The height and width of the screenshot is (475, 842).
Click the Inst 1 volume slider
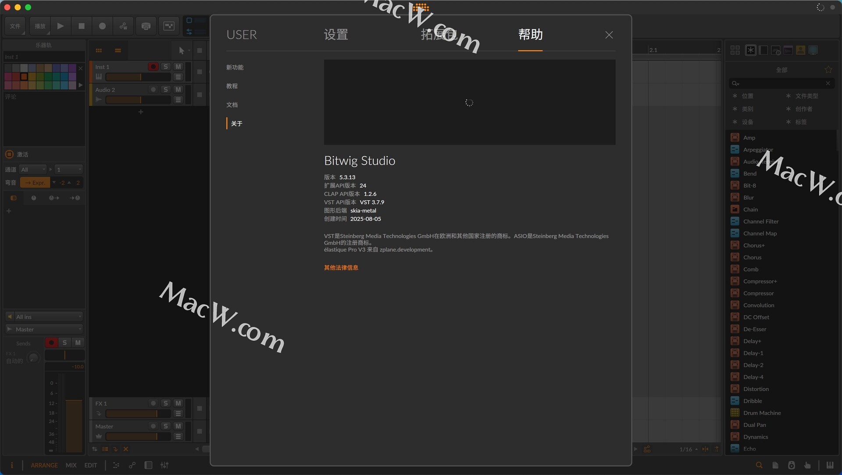[138, 77]
